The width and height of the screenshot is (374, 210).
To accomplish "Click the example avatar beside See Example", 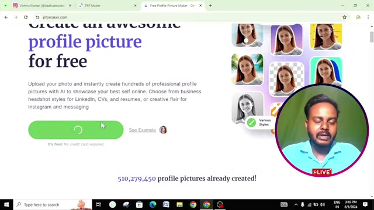I will pyautogui.click(x=163, y=129).
